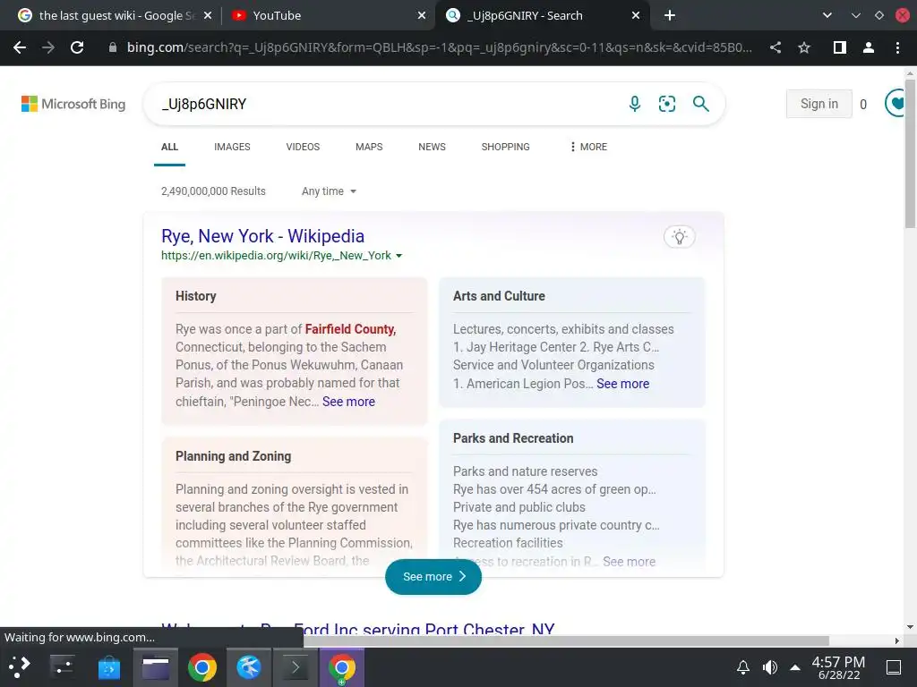Click the 2,490,000,000 Results count text
Viewport: 917px width, 687px height.
coord(213,191)
